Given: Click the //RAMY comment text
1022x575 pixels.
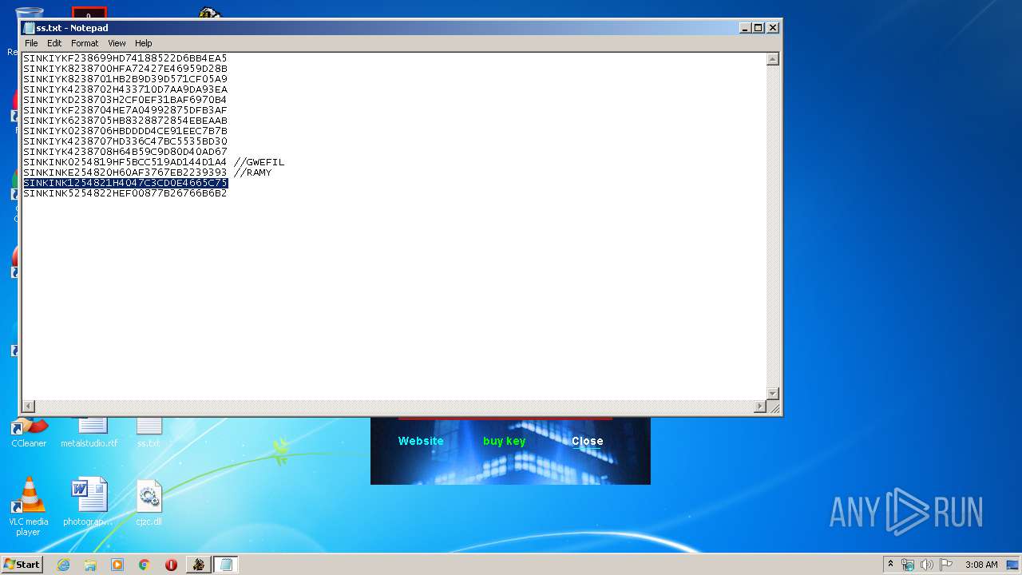Looking at the screenshot, I should click(x=252, y=172).
